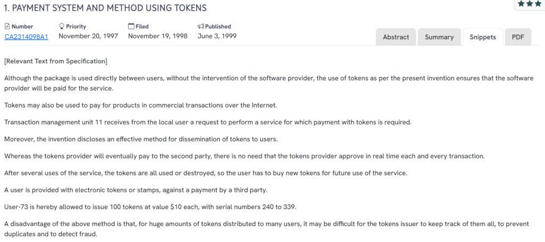Click the published date June 3, 1999
Viewport: 545px width, 242px height.
217,36
